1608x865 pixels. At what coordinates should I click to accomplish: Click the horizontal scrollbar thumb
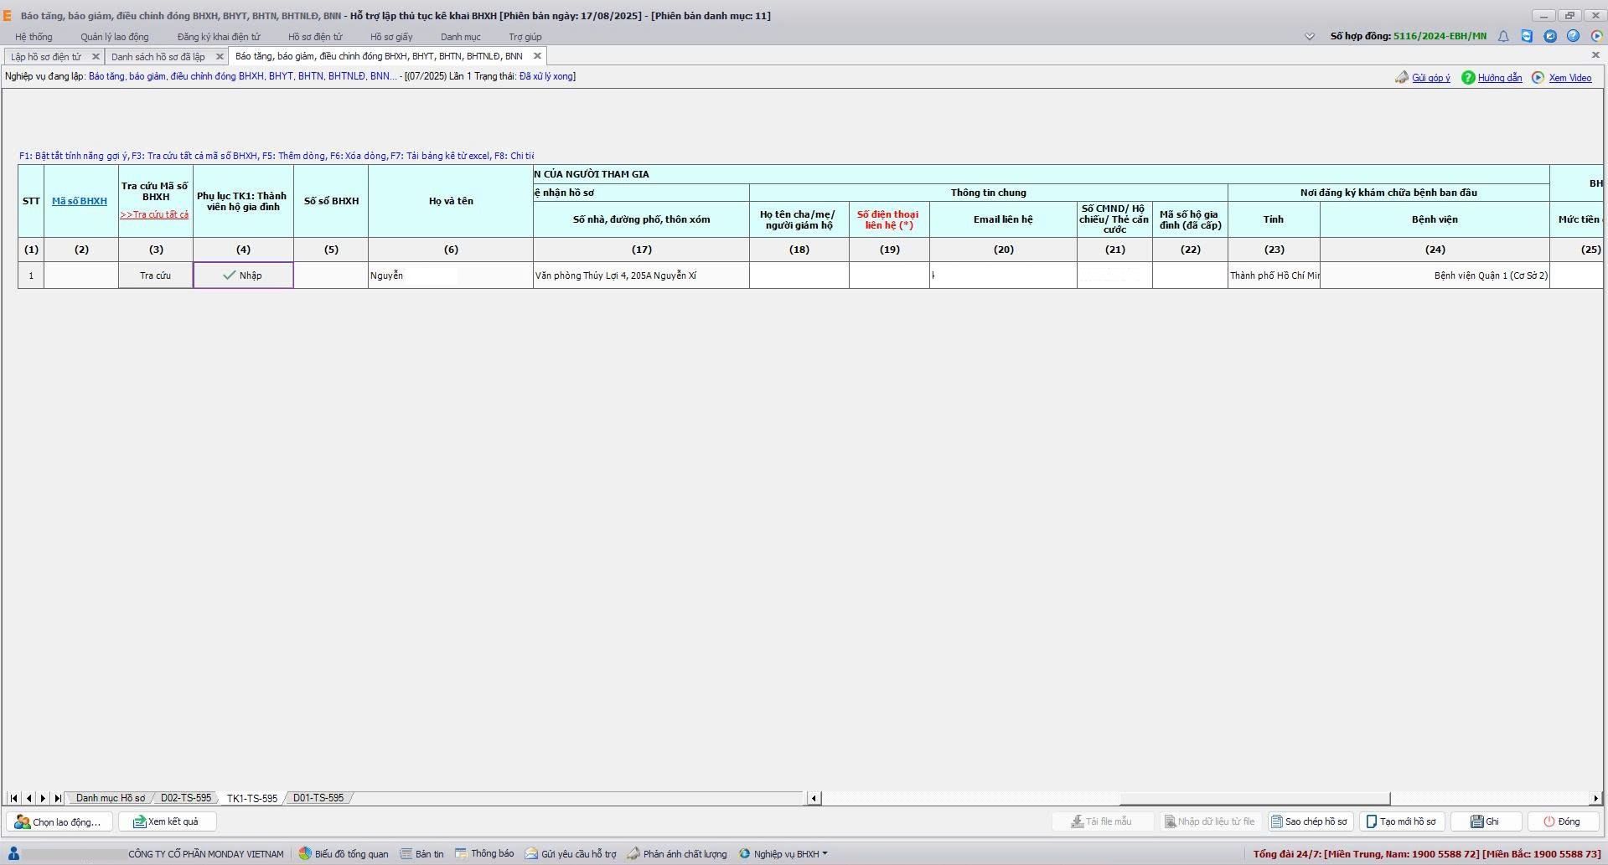pyautogui.click(x=1254, y=798)
